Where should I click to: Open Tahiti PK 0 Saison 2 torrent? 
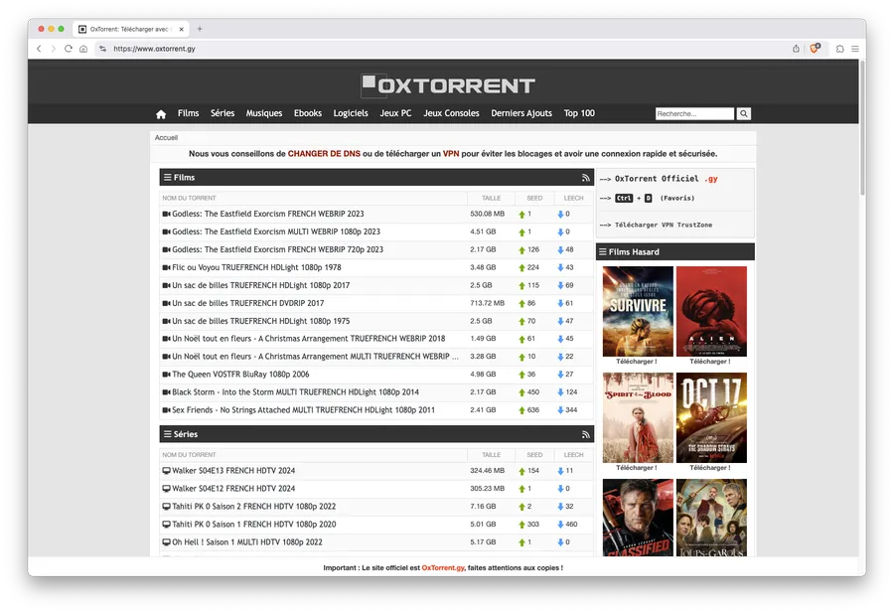point(253,507)
